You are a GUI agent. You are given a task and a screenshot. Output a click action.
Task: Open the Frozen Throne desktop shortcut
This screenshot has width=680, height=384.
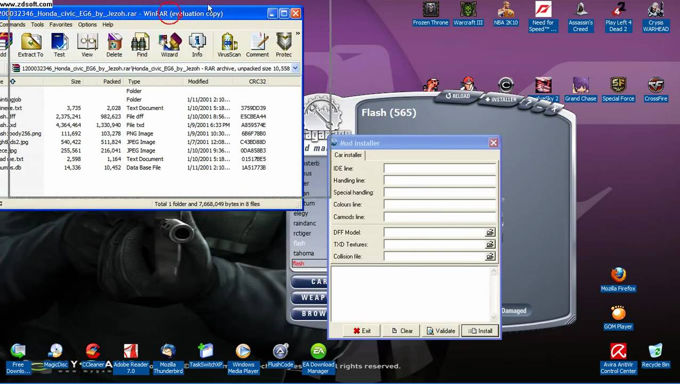coord(431,14)
